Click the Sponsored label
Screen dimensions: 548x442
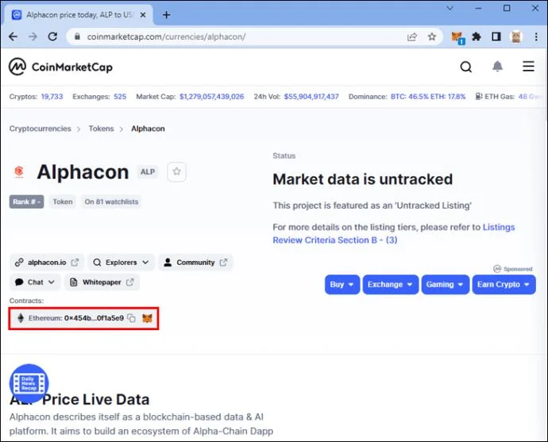click(x=513, y=269)
